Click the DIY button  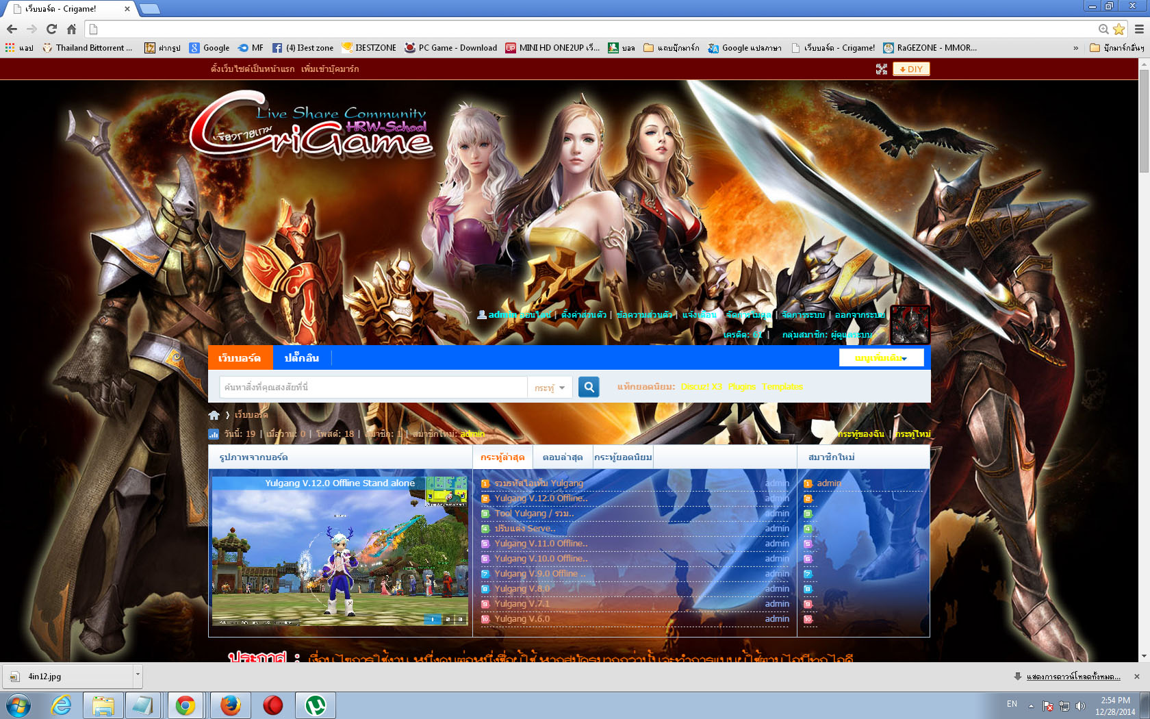(x=911, y=69)
